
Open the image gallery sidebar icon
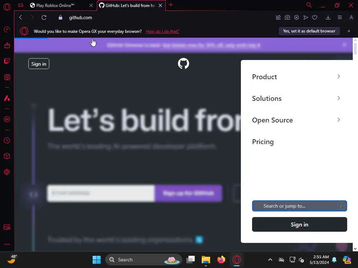pos(7,227)
